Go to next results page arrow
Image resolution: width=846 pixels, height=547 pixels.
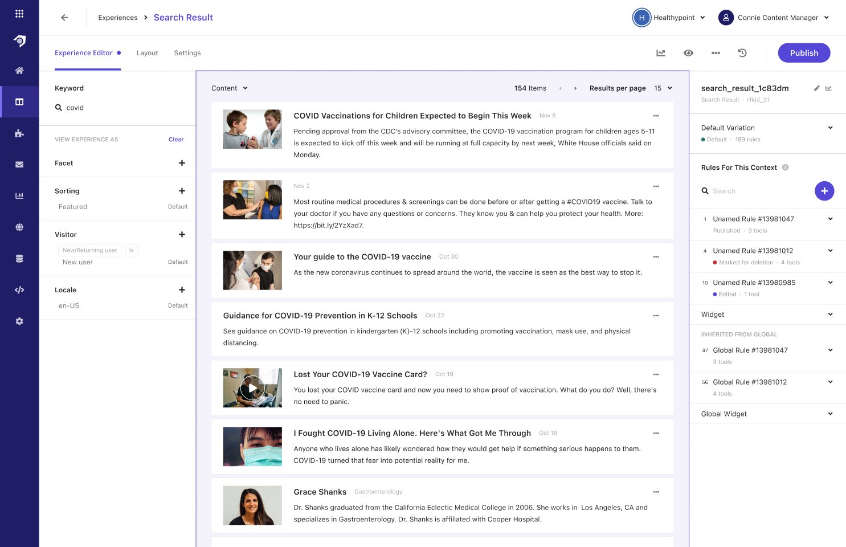tap(575, 88)
